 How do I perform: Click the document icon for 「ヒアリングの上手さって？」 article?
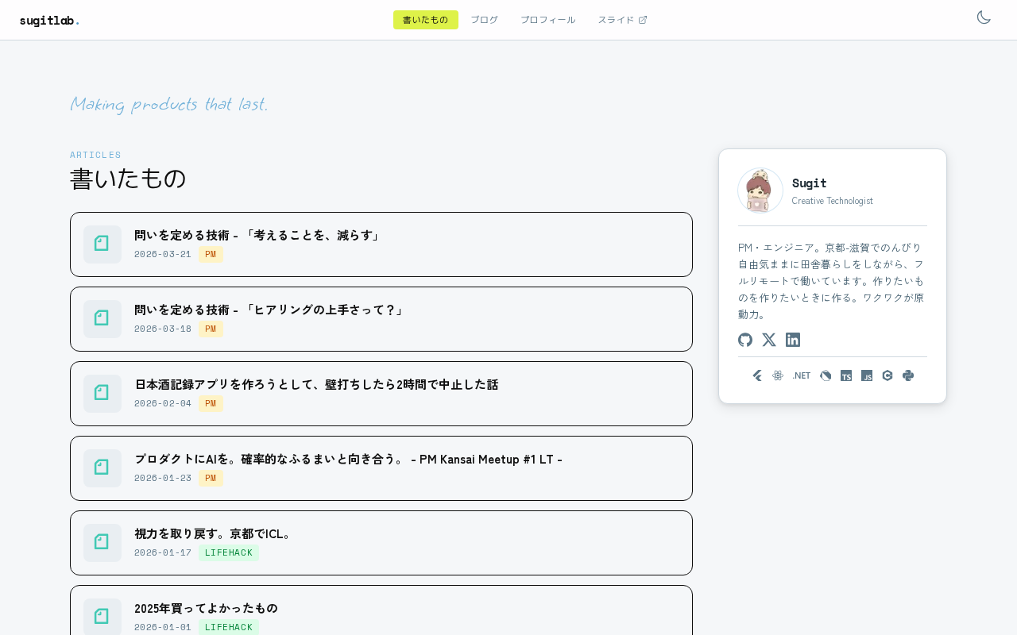[x=102, y=319]
